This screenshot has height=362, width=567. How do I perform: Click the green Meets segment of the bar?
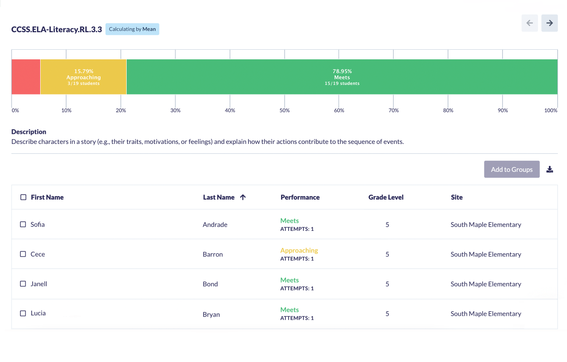(342, 76)
